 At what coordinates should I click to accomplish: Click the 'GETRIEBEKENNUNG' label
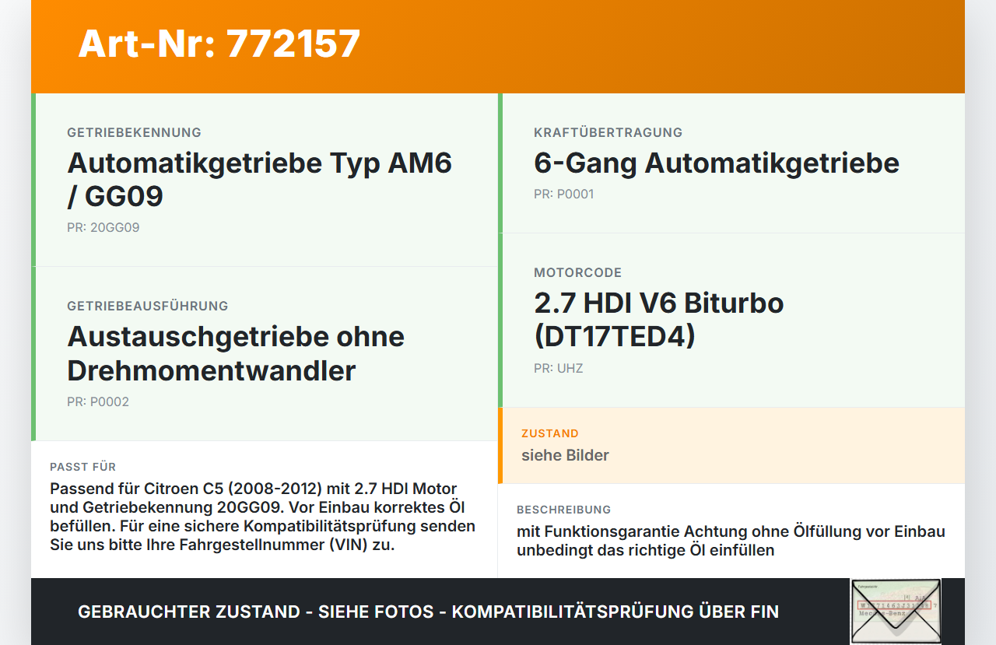[x=134, y=132]
